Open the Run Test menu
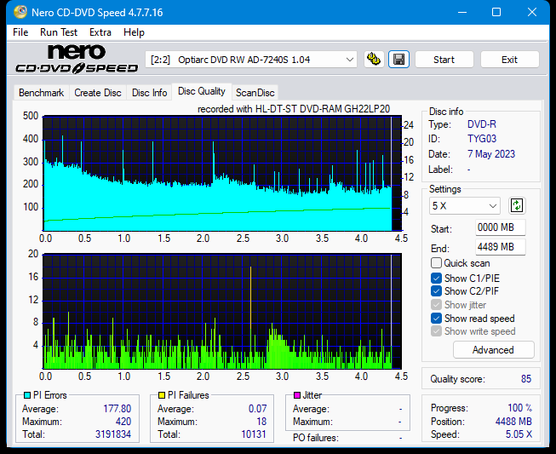The height and width of the screenshot is (454, 556). click(59, 32)
